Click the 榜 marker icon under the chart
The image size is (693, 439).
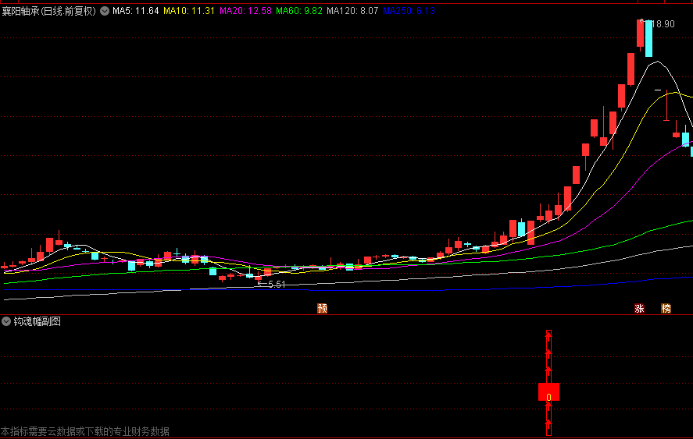click(x=666, y=309)
